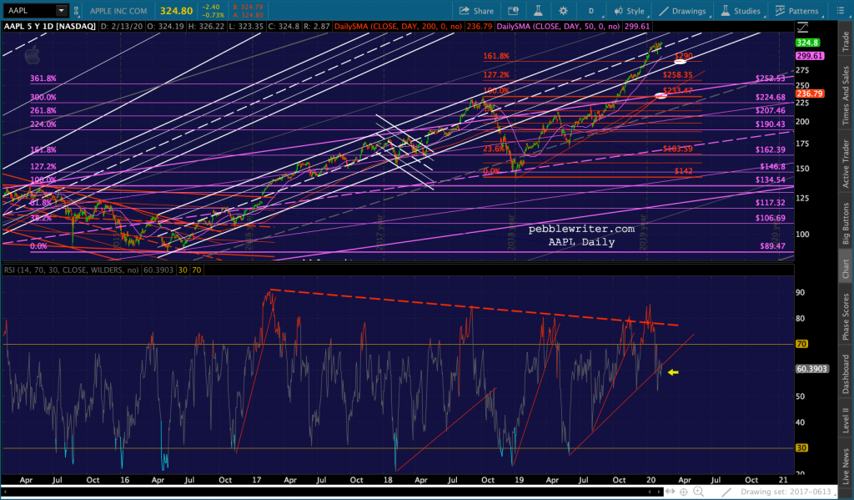Open the Level II side tab
Screen dimensions: 854x500
[846, 421]
